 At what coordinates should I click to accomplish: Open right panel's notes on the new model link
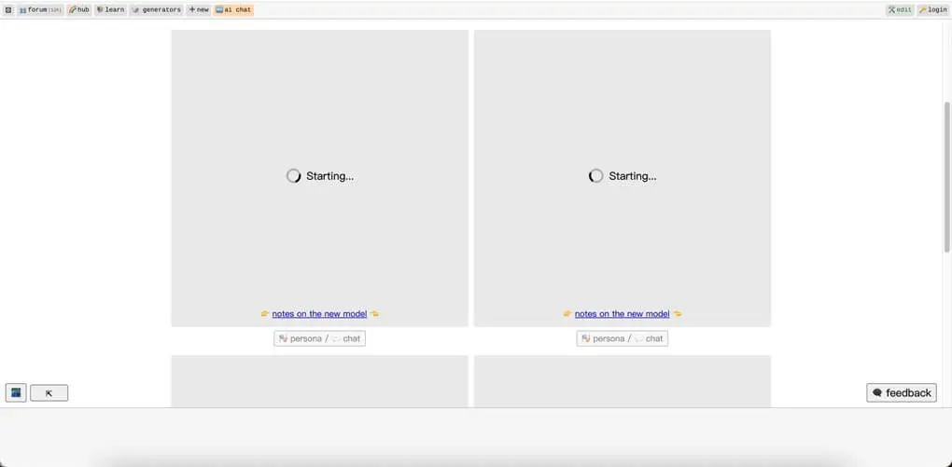coord(623,313)
